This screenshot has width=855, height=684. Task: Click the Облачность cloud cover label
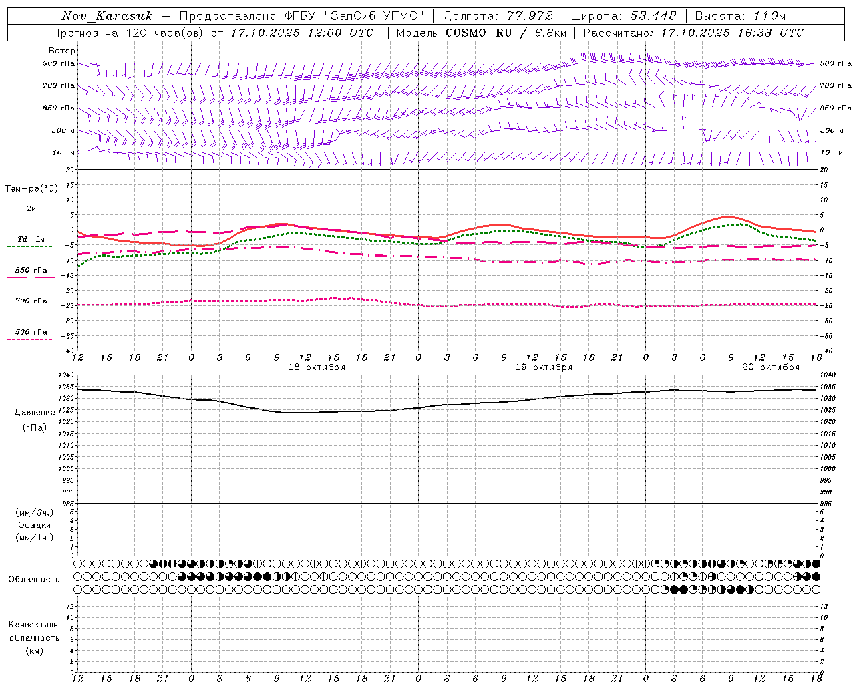(34, 579)
